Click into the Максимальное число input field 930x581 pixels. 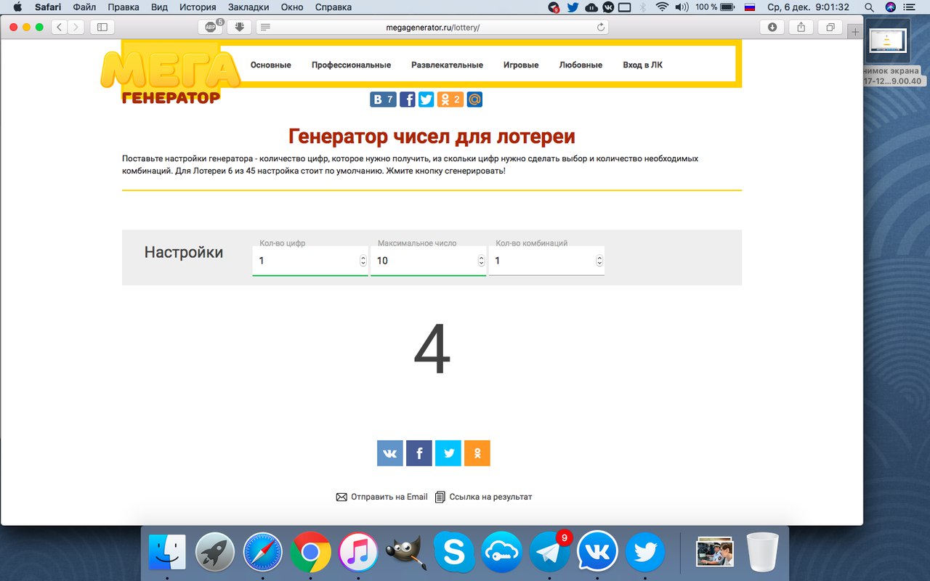click(421, 261)
